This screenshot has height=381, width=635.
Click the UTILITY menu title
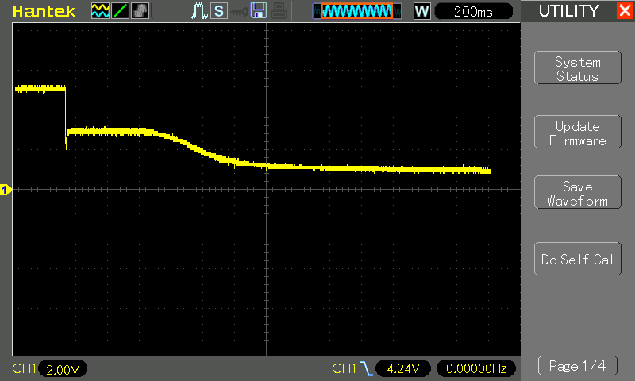coord(568,11)
